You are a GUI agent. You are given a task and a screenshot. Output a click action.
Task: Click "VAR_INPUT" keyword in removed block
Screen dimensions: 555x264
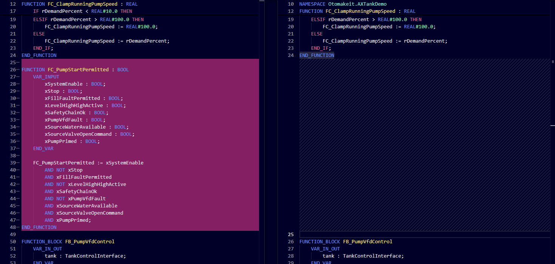point(46,77)
